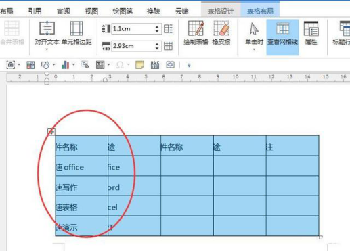Click the Header Row (标题行) button
The image size is (350, 251).
(342, 33)
